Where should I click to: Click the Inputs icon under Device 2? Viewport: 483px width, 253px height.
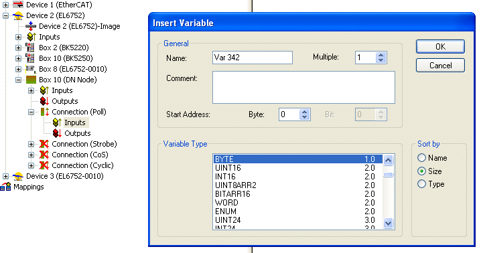coord(31,37)
